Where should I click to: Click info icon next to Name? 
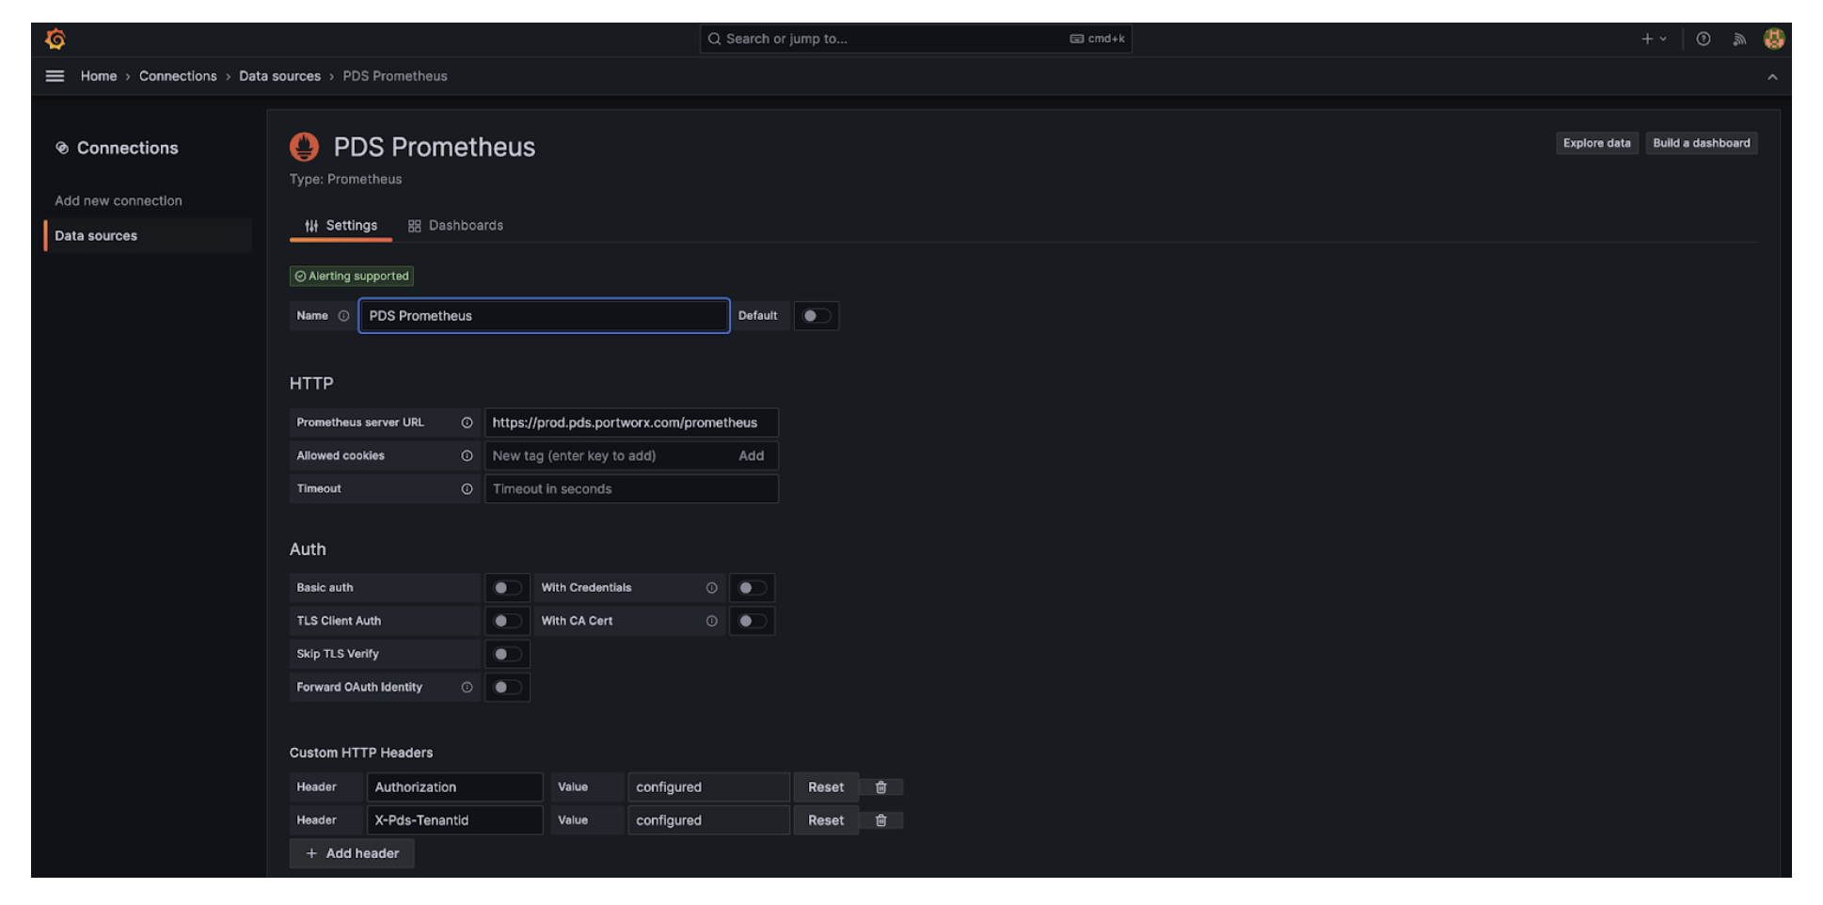click(x=343, y=316)
